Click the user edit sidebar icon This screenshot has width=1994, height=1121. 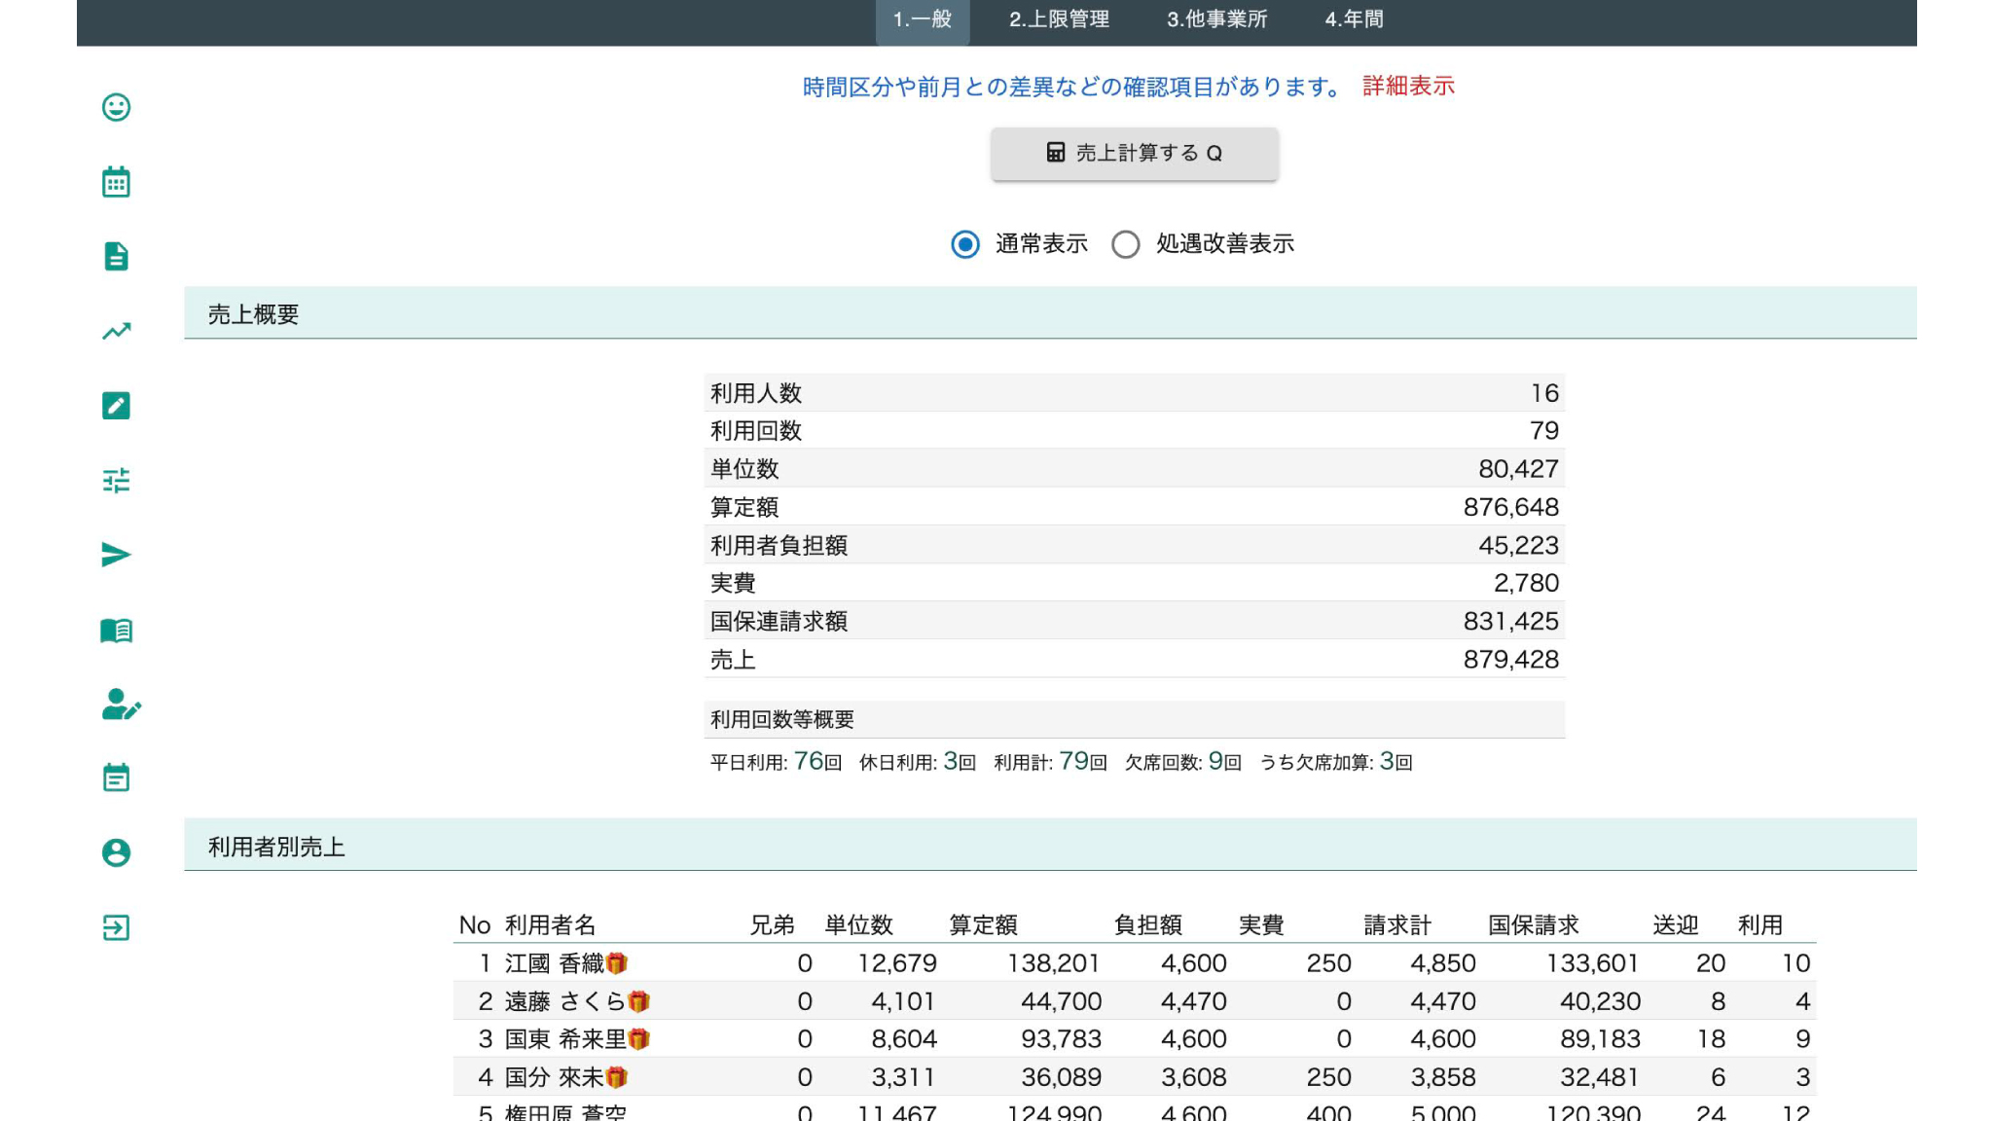120,705
